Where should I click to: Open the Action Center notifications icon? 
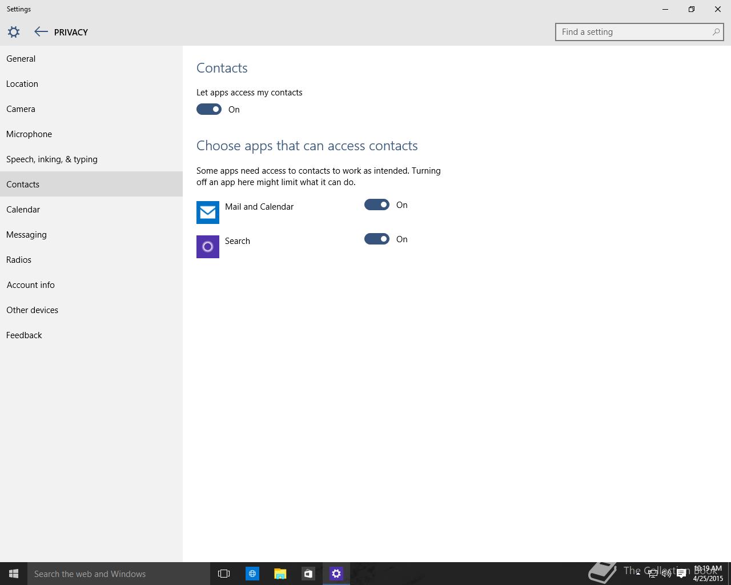681,574
